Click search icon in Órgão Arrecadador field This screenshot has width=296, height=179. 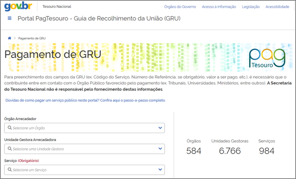9,128
